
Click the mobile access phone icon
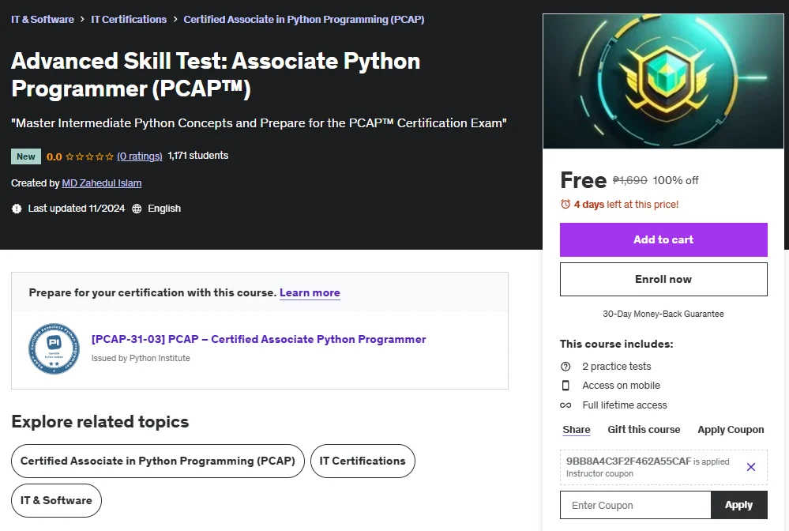pyautogui.click(x=565, y=386)
